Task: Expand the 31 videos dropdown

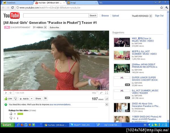Action: 45,27
